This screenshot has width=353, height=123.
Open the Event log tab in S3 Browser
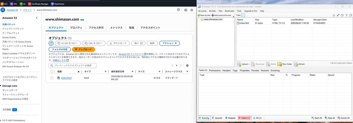coord(275,70)
